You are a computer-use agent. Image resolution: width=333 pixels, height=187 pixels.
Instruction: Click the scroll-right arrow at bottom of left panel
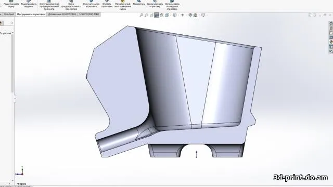pos(9,183)
